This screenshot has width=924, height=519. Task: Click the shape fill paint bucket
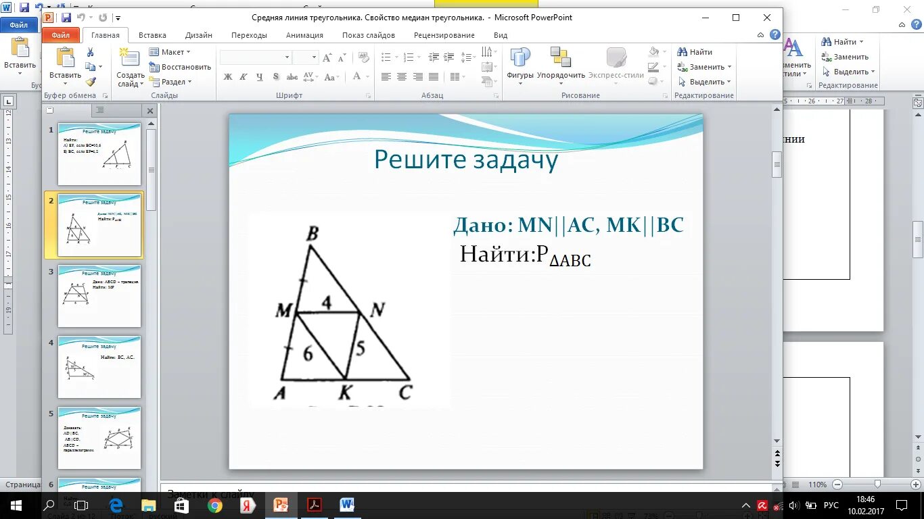coord(654,52)
